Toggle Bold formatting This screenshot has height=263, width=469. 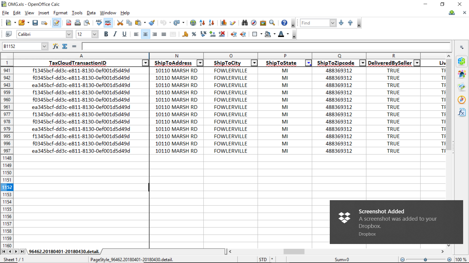(106, 34)
